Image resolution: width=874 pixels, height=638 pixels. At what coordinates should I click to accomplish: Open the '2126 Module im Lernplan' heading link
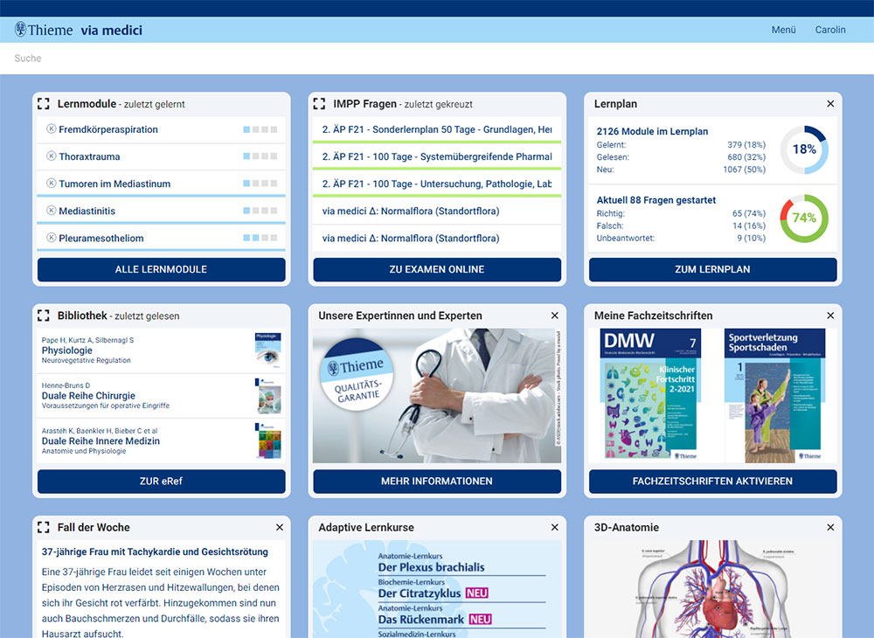coord(652,131)
